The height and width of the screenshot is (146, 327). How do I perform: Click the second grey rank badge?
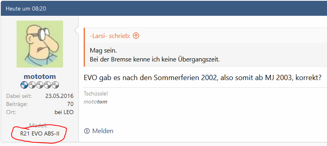pos(32,85)
